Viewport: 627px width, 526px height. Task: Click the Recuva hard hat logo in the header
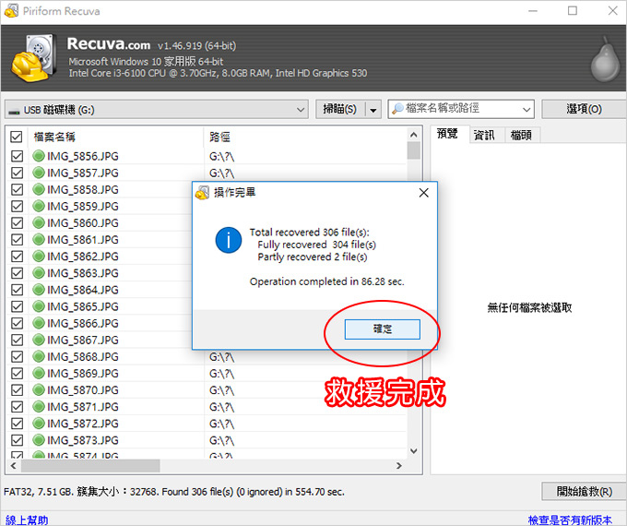33,57
